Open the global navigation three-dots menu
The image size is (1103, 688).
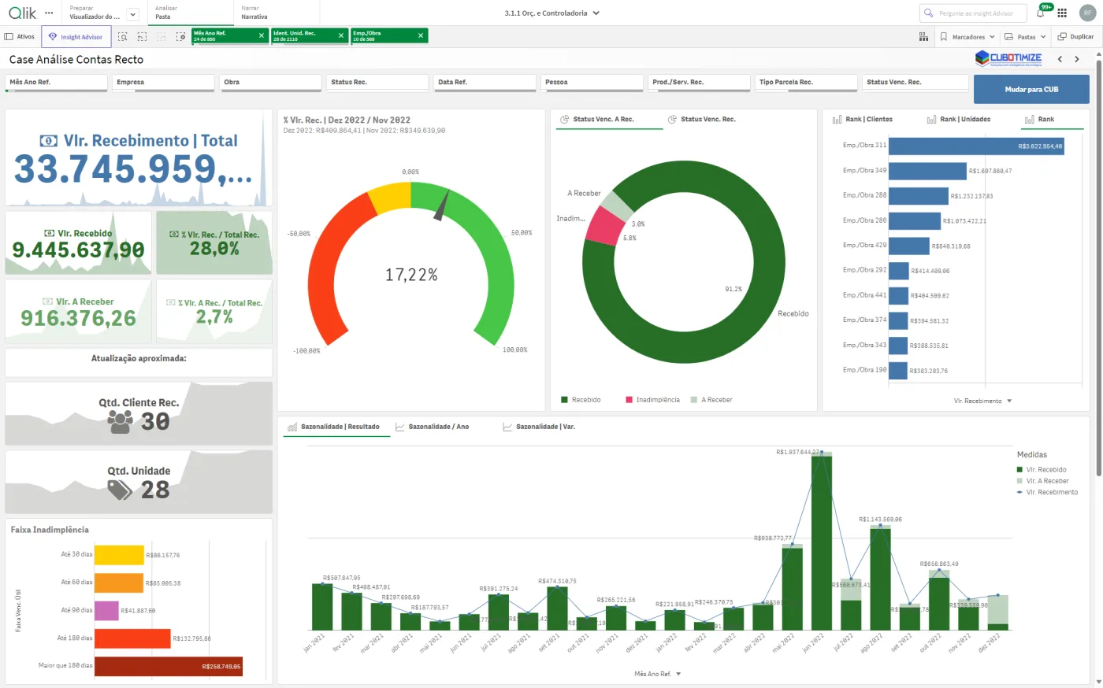click(50, 13)
